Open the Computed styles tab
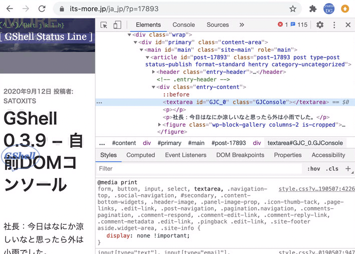This screenshot has width=355, height=254. pyautogui.click(x=141, y=155)
